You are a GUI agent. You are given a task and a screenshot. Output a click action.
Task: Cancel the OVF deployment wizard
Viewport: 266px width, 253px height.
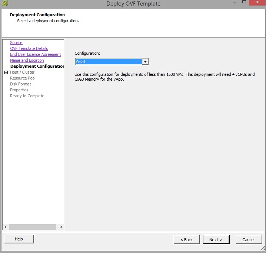click(x=249, y=240)
